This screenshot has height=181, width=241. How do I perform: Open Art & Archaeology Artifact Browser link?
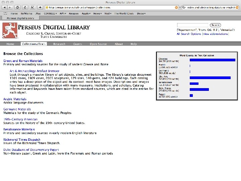pyautogui.click(x=34, y=71)
